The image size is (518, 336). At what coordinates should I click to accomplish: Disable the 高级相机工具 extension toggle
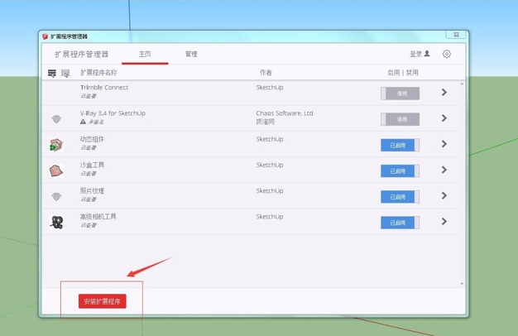(x=400, y=223)
